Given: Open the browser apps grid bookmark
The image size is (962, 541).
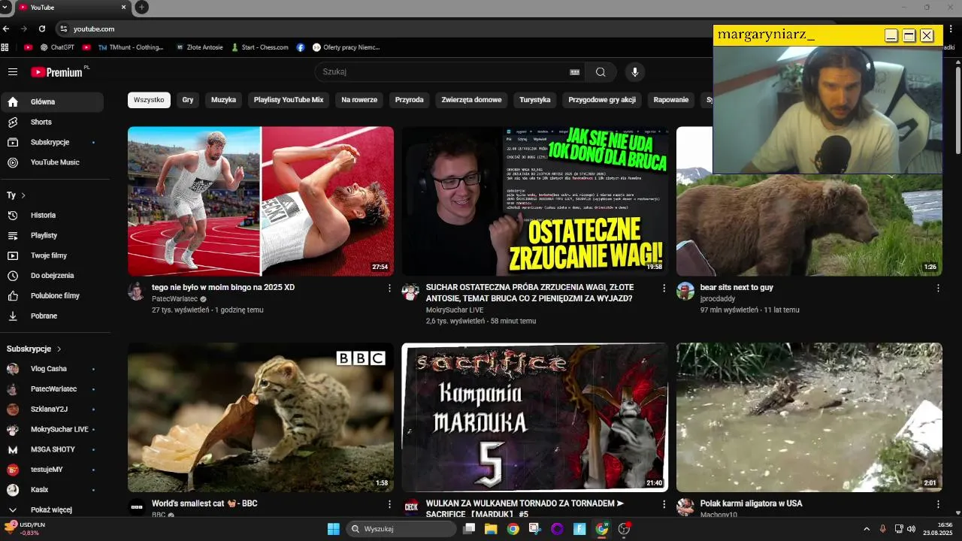Looking at the screenshot, I should click(x=5, y=47).
